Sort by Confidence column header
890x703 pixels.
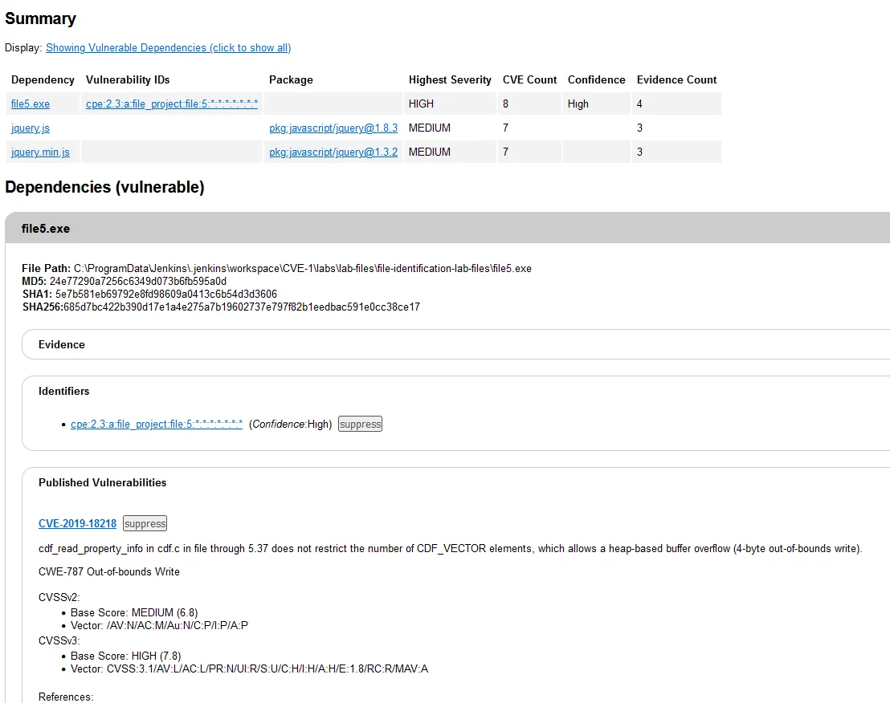pos(596,80)
